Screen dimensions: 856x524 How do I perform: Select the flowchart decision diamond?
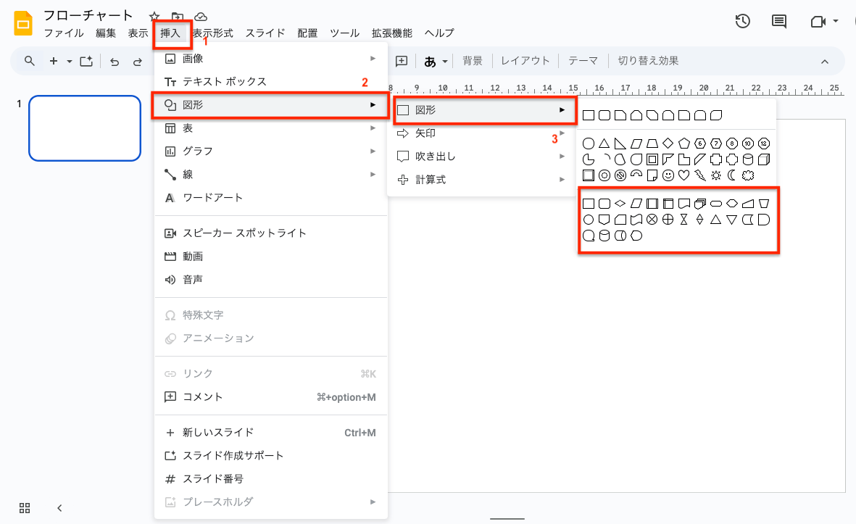pos(620,203)
